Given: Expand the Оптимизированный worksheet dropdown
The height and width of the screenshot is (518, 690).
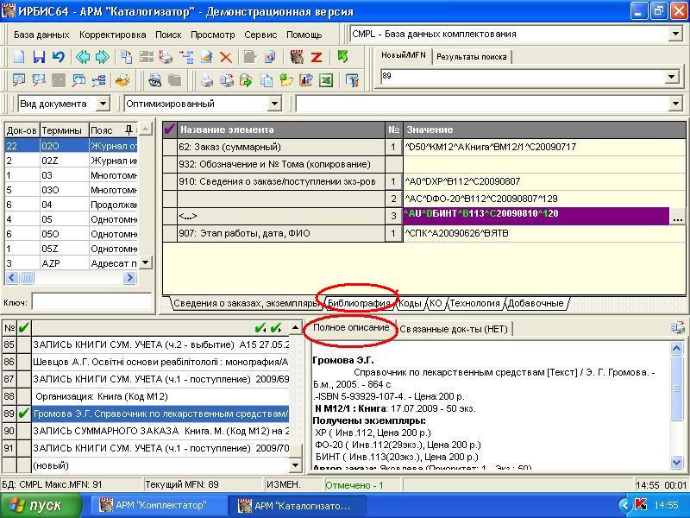Looking at the screenshot, I should click(275, 104).
